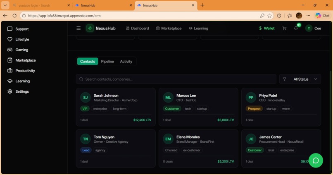
Task: Click the NexusHub lightning logo
Action: click(x=90, y=28)
